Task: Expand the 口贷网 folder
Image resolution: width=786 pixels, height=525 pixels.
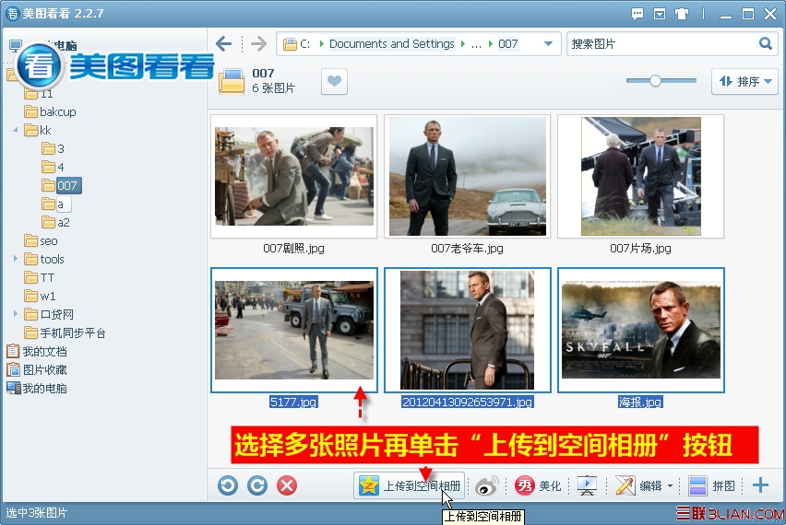Action: click(x=16, y=314)
